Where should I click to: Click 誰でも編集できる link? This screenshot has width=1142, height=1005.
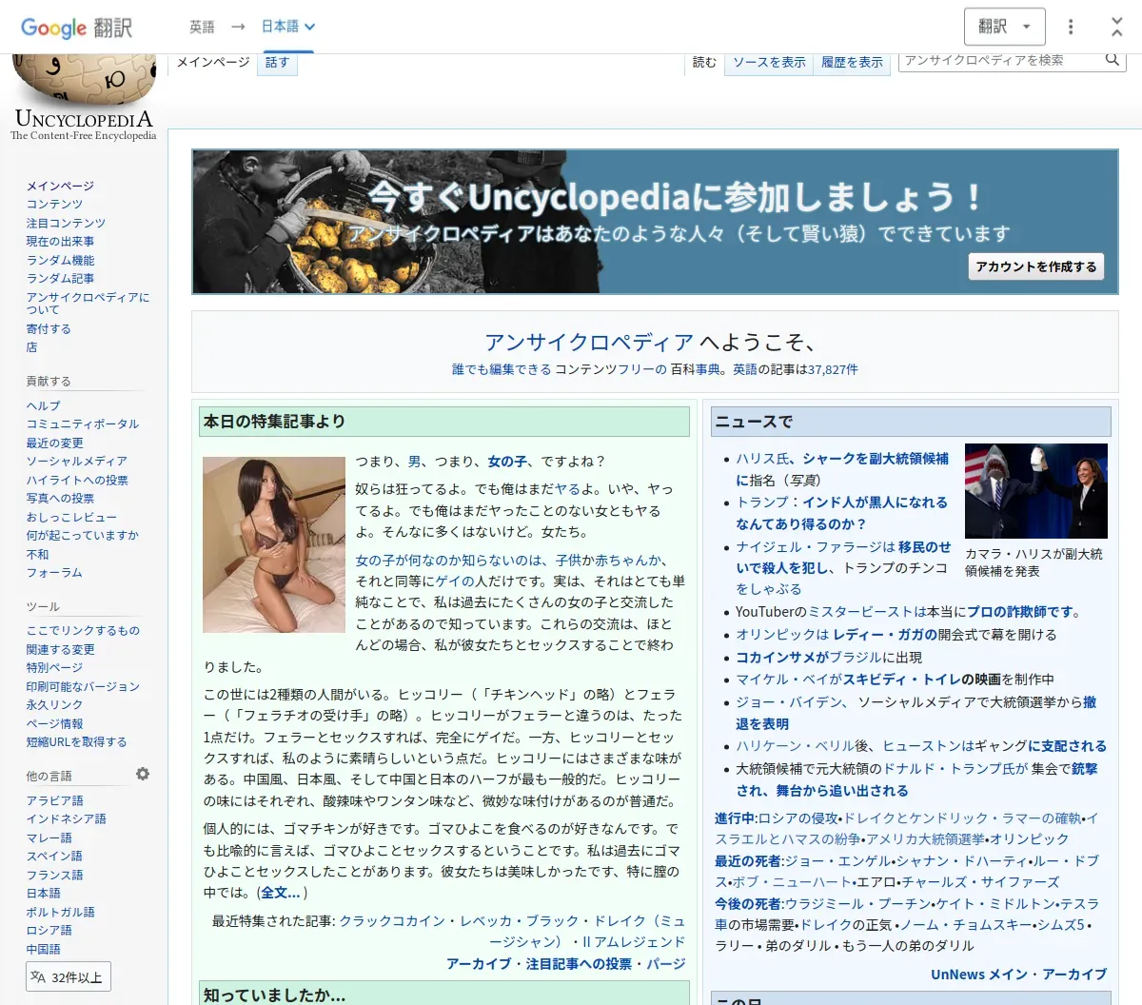point(502,369)
